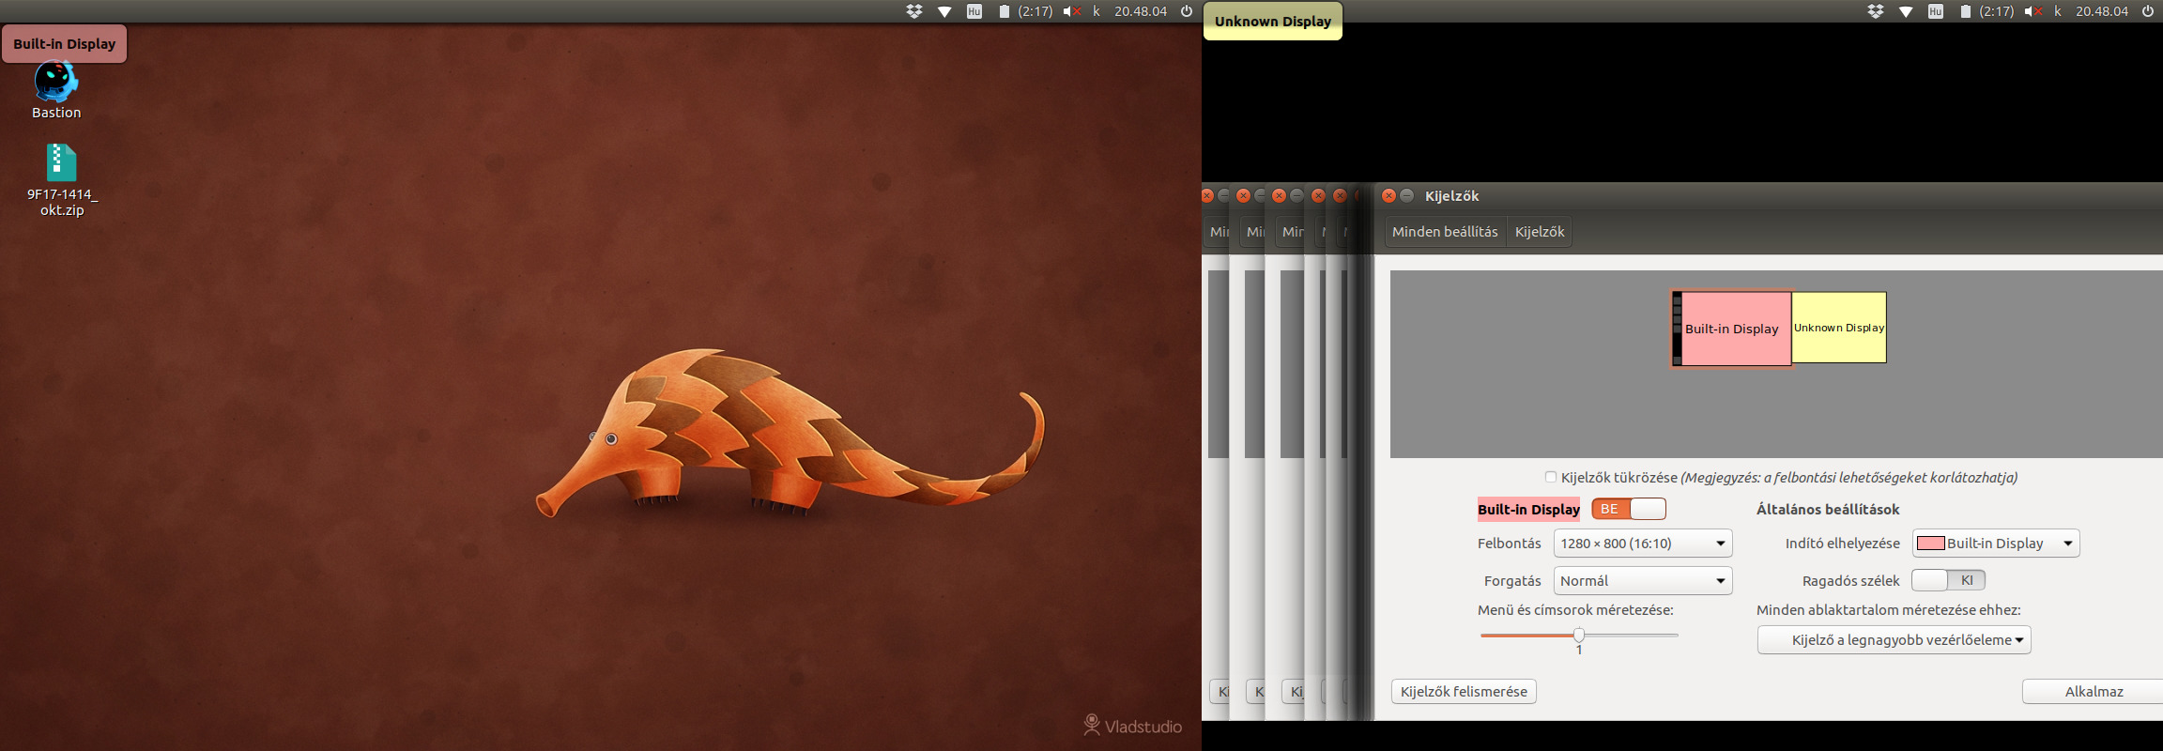Open Hu keyboard layout indicator on Unknown Display panel

[1936, 11]
